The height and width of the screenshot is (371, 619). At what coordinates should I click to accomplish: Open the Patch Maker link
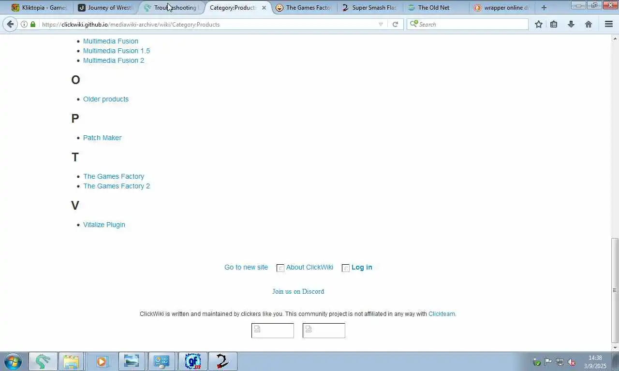tap(103, 138)
